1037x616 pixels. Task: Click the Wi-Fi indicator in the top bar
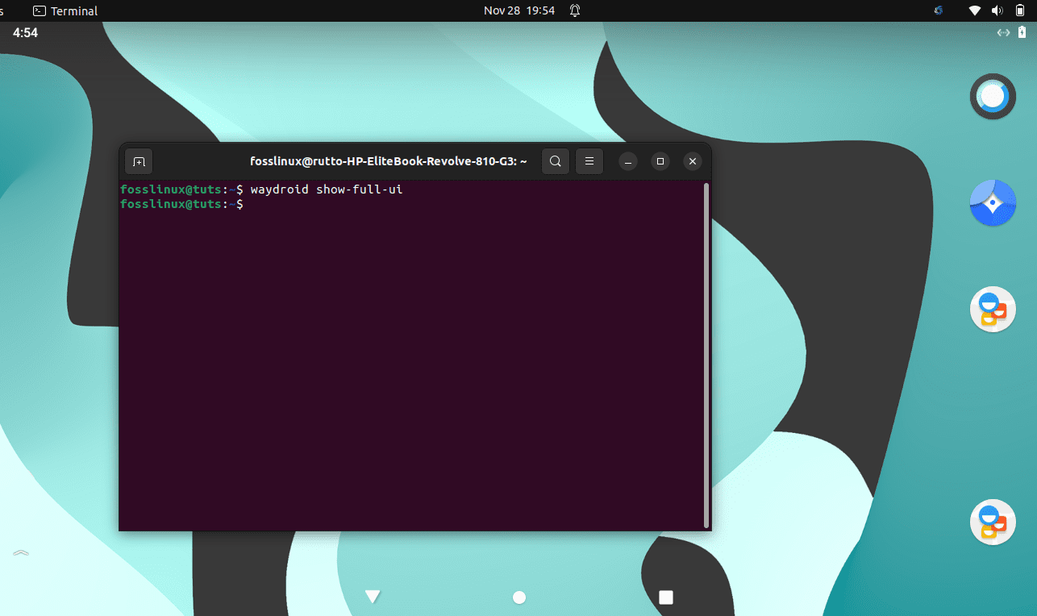973,10
